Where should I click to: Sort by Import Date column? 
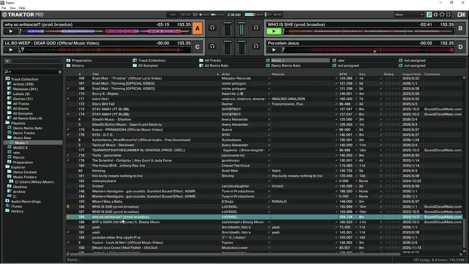coord(412,74)
